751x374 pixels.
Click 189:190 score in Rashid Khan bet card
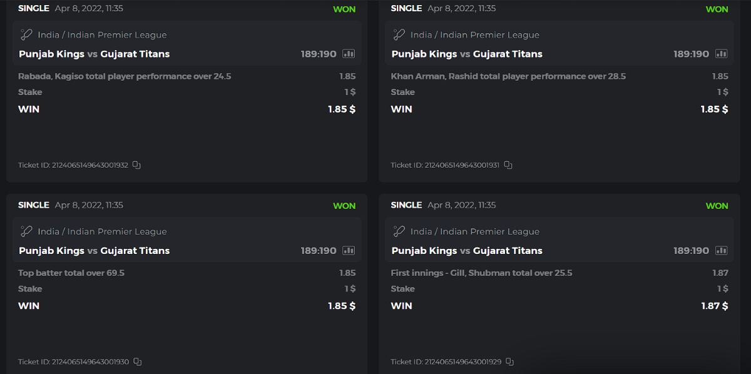[691, 54]
